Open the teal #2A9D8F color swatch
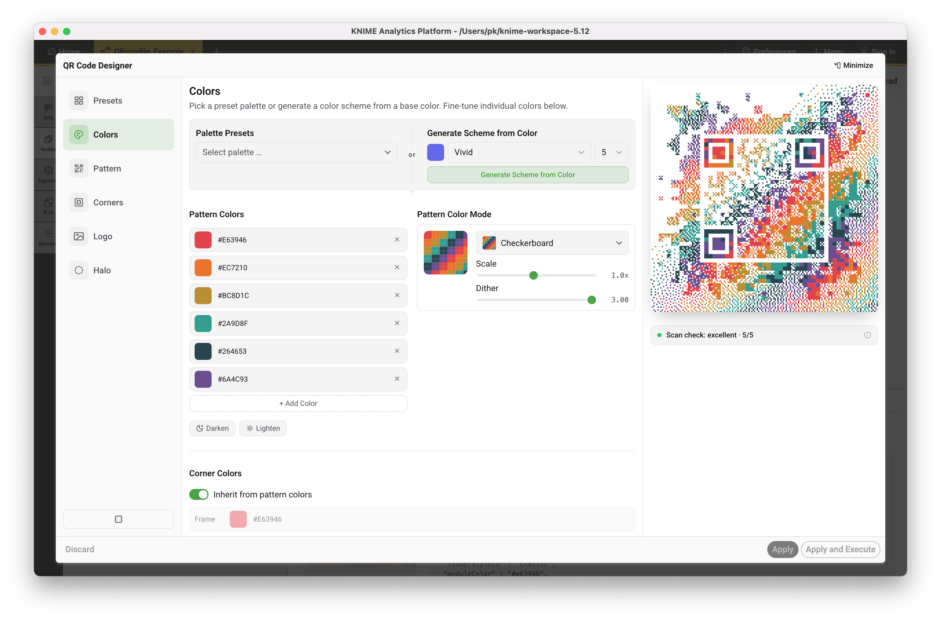This screenshot has height=621, width=941. [x=203, y=324]
